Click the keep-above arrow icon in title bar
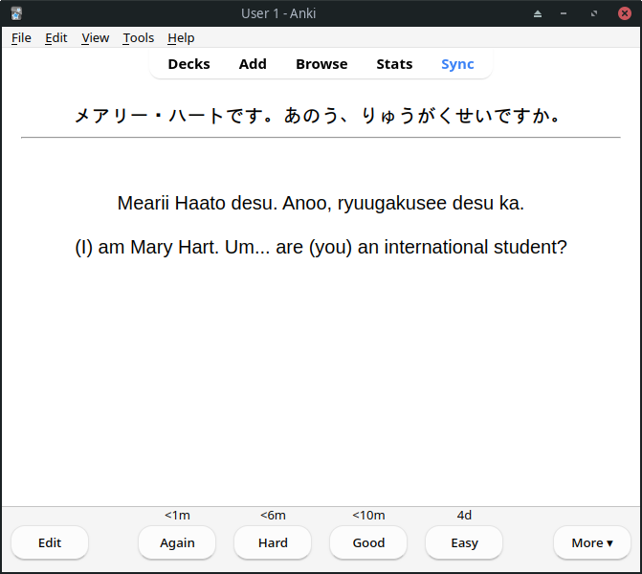 [538, 13]
